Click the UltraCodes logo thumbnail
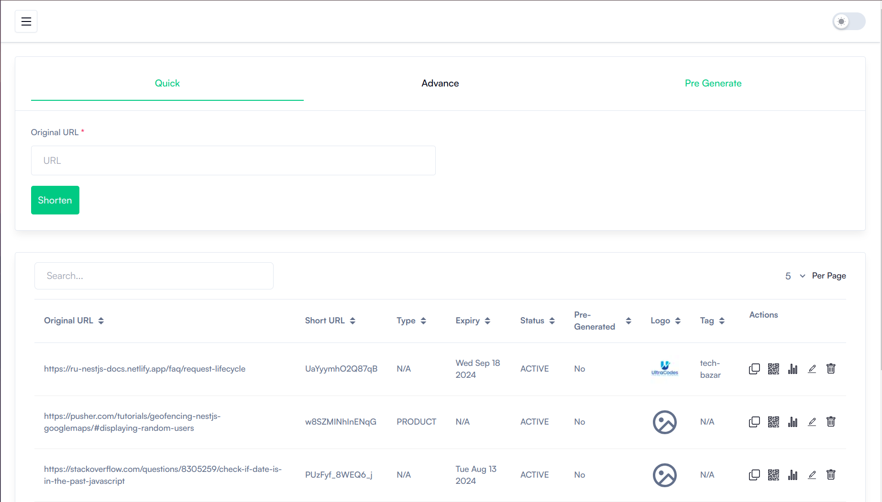The image size is (882, 502). pos(664,369)
